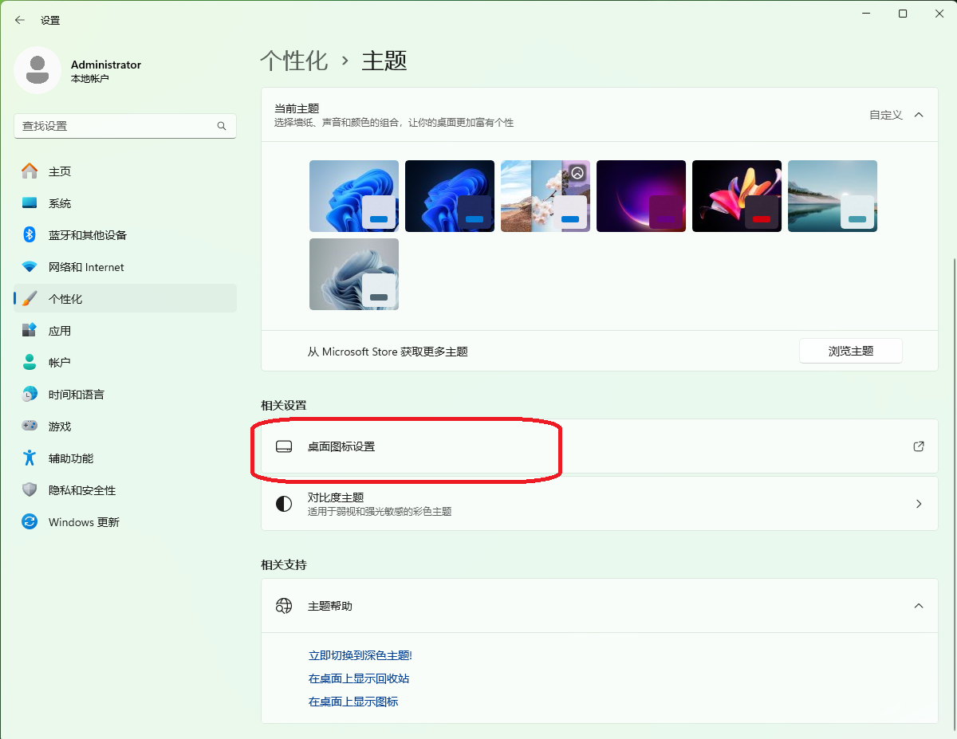The width and height of the screenshot is (957, 739).
Task: Open 辅助功能 settings
Action: (x=125, y=458)
